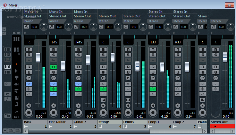This screenshot has width=236, height=135.
Task: Disable read automation on Elec Guitar
Action: click(x=53, y=67)
